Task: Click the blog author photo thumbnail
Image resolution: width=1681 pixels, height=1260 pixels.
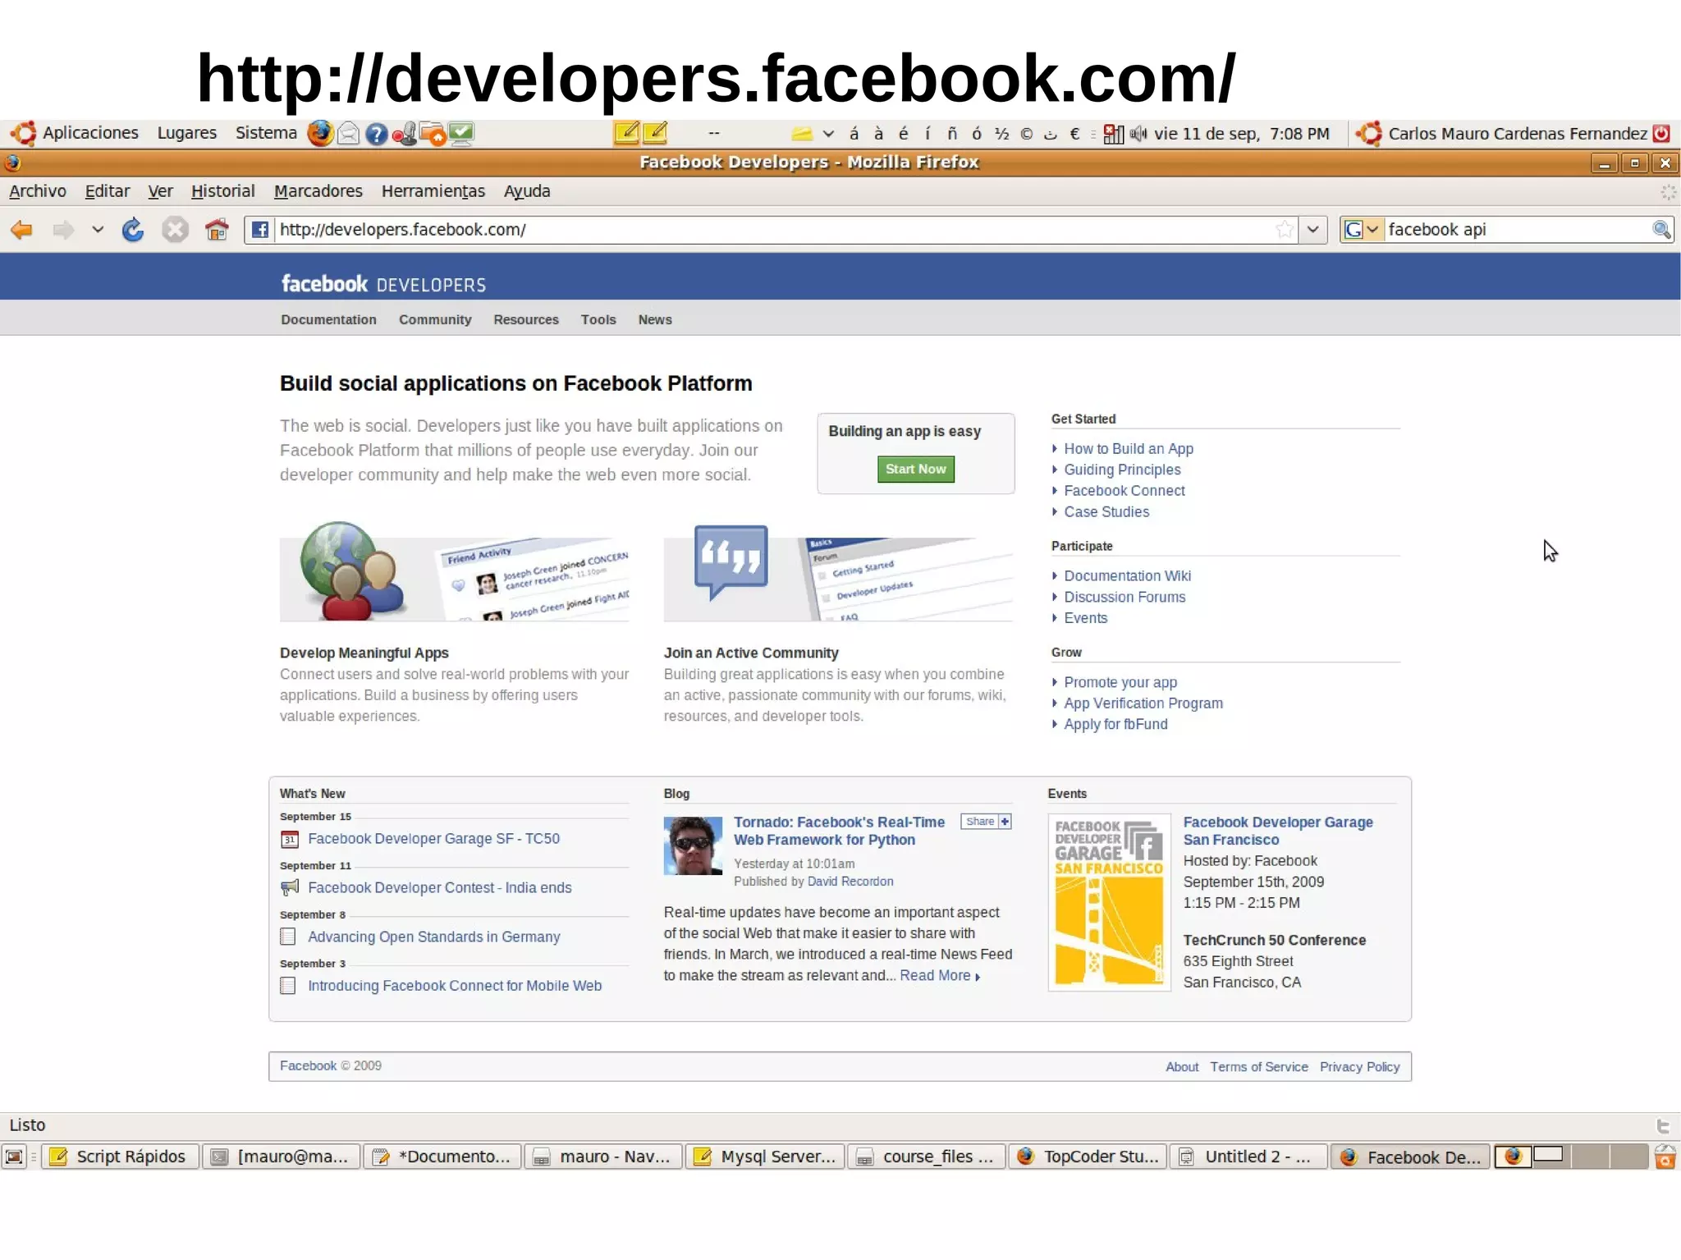Action: point(693,845)
